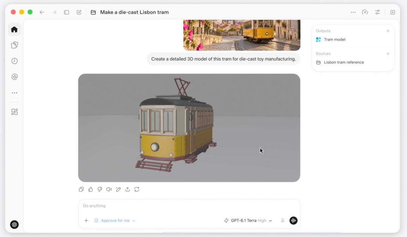Activate the microphone dictation icon

tap(283, 220)
